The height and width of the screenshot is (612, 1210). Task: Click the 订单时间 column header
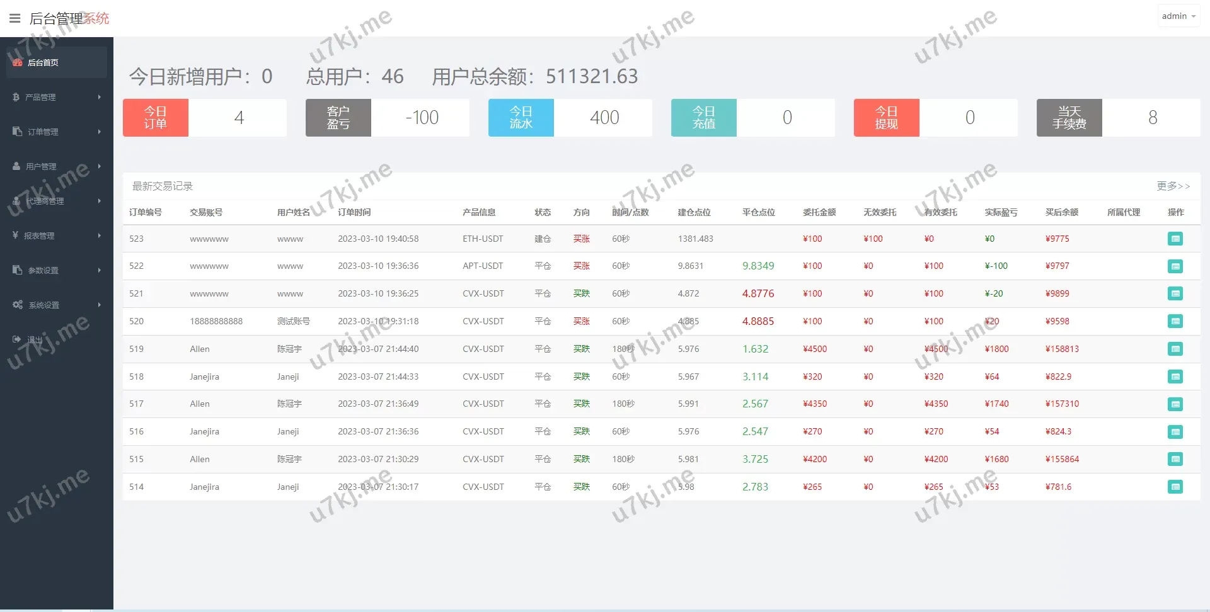click(354, 212)
